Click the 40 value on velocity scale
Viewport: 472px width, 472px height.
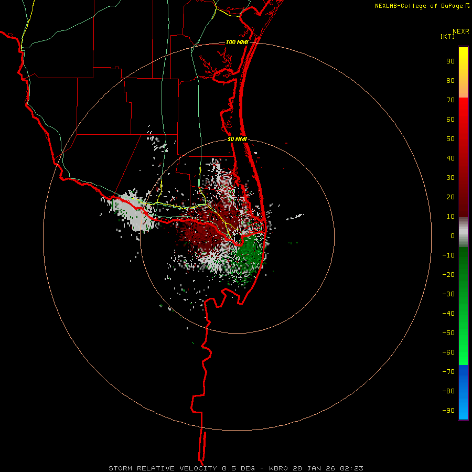pyautogui.click(x=450, y=158)
